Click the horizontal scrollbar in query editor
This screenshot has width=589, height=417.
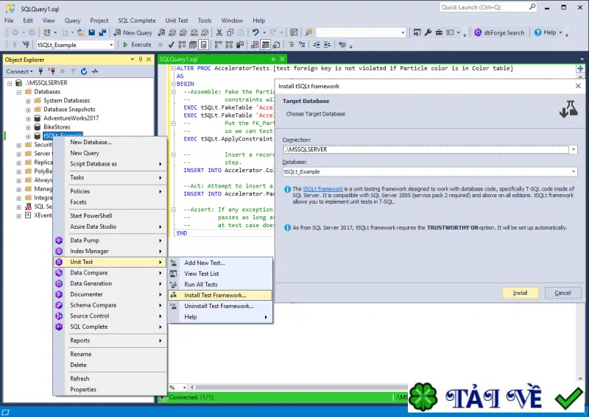pos(299,388)
